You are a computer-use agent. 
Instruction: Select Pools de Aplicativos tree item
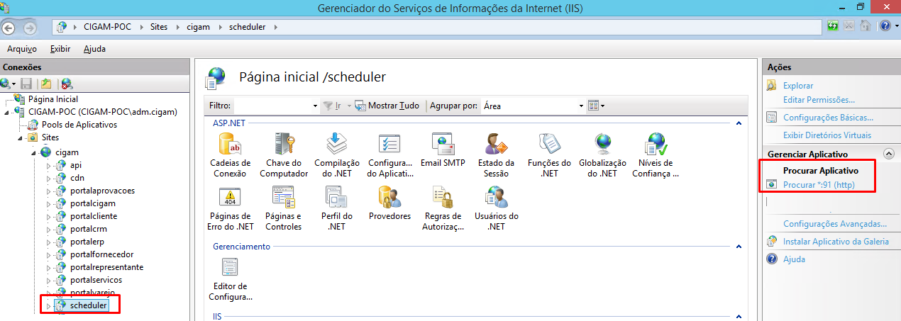coord(79,125)
